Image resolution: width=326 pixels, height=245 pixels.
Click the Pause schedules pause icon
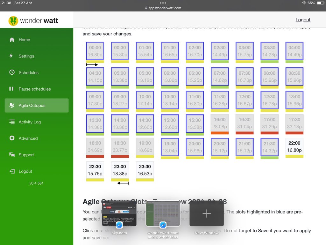coord(11,89)
